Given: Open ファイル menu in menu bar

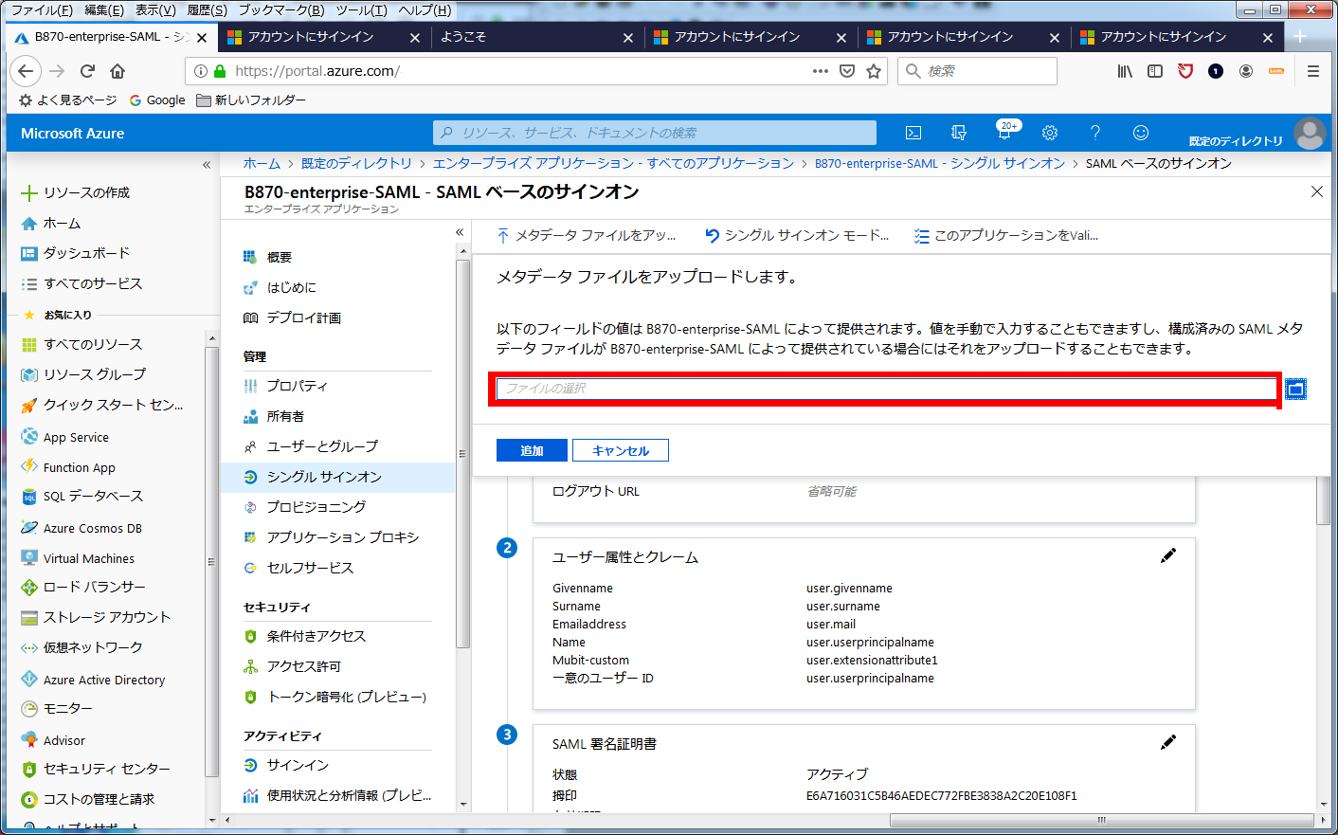Looking at the screenshot, I should 41,10.
